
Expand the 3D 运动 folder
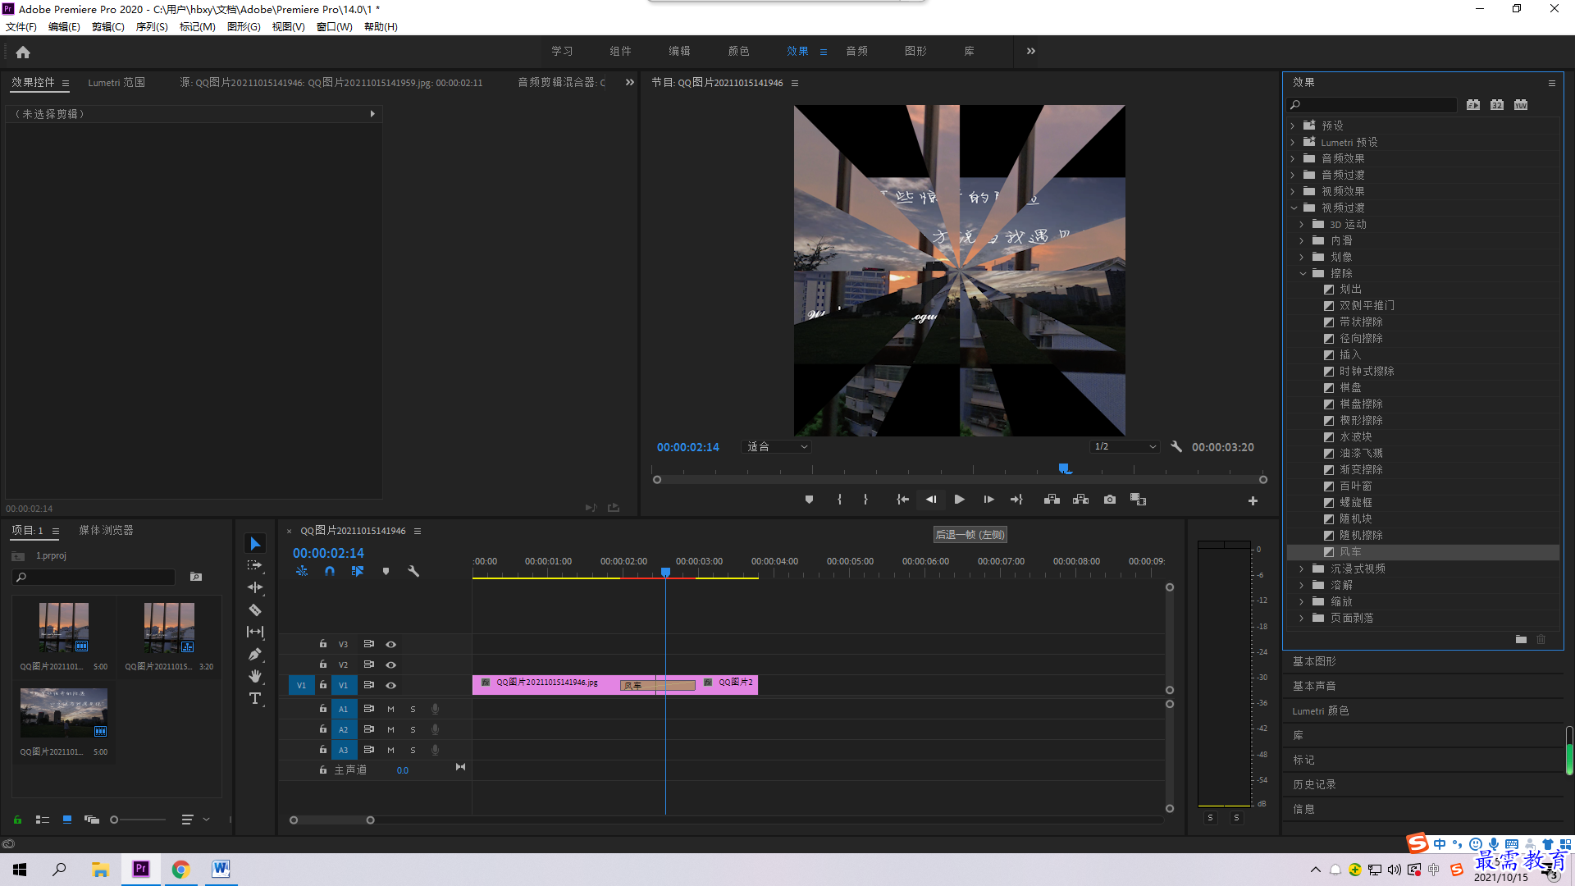point(1302,224)
